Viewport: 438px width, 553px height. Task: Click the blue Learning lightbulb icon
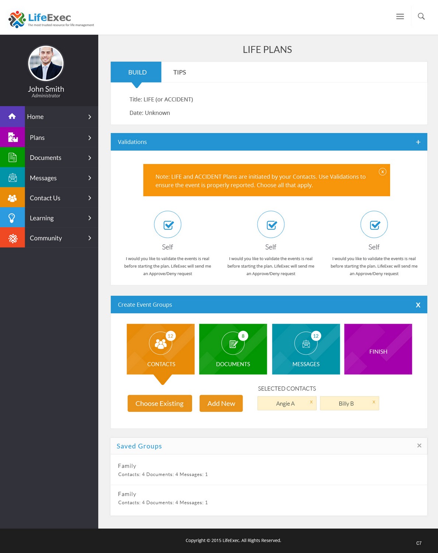click(12, 218)
